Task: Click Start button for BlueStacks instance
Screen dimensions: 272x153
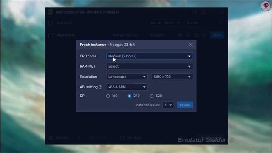Action: coord(217,35)
